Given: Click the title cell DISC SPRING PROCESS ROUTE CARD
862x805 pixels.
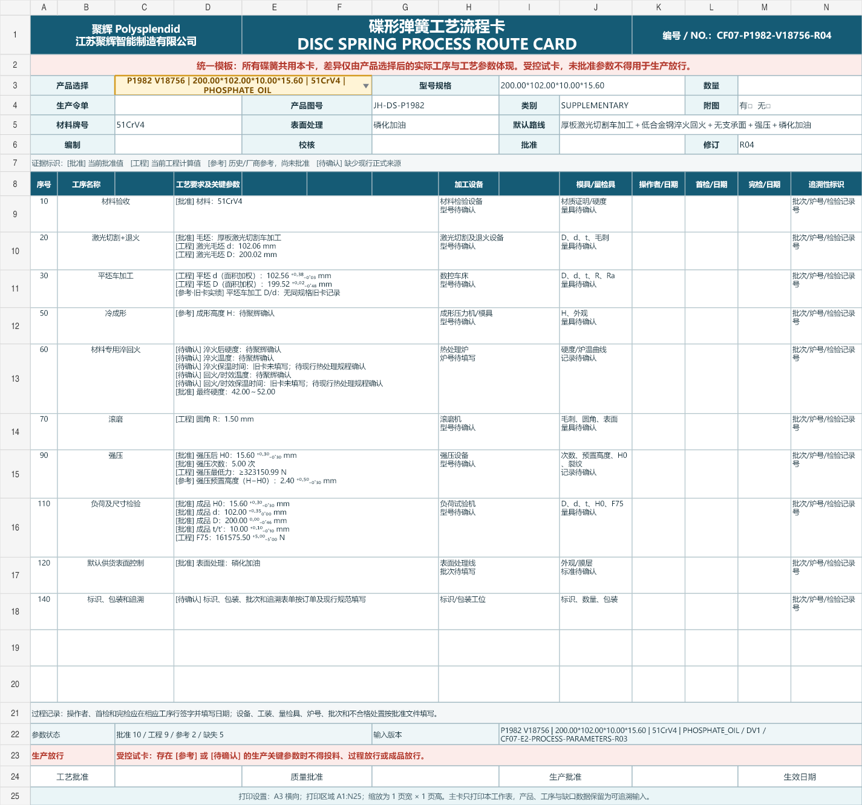Looking at the screenshot, I should [x=437, y=34].
